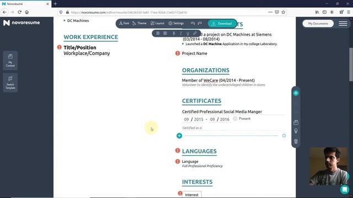Click the novoresume logo
The height and width of the screenshot is (198, 353).
[22, 23]
